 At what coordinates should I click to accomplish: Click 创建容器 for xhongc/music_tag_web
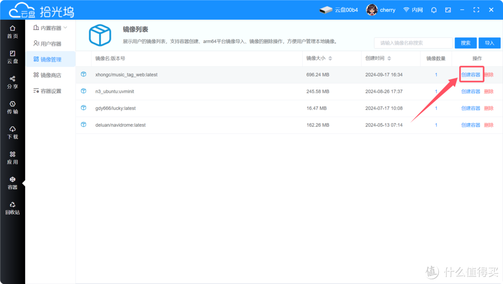[x=471, y=74]
